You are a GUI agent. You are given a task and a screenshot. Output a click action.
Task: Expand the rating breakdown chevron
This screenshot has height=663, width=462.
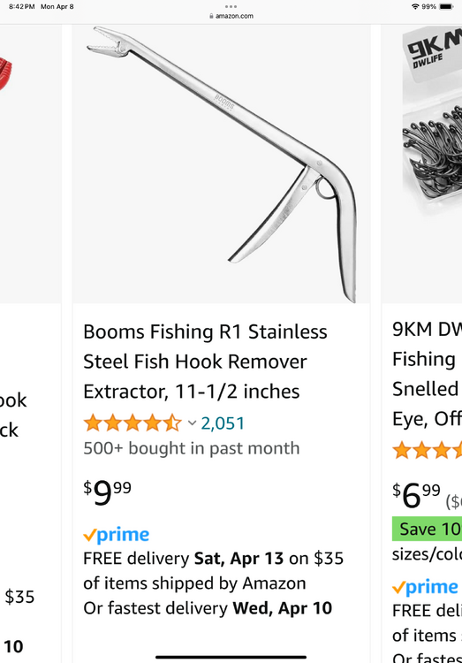tap(192, 423)
